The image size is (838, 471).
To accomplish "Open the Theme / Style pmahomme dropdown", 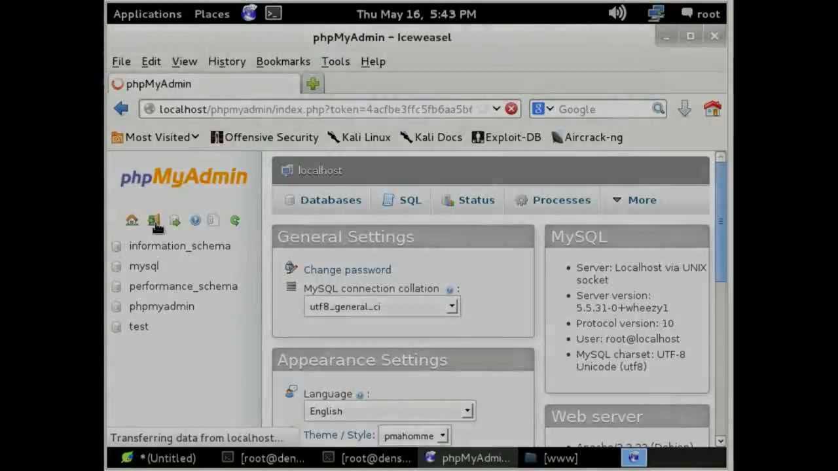I will click(415, 436).
